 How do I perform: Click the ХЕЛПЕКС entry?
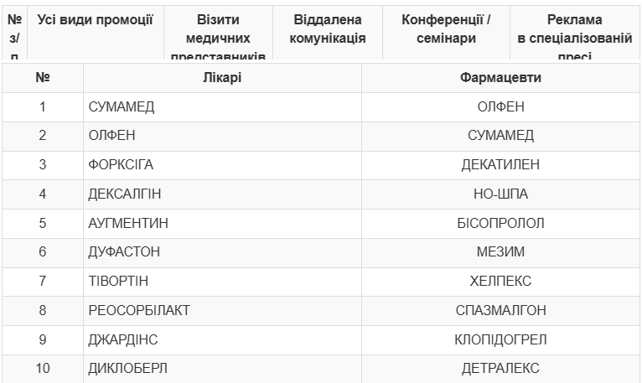[500, 282]
